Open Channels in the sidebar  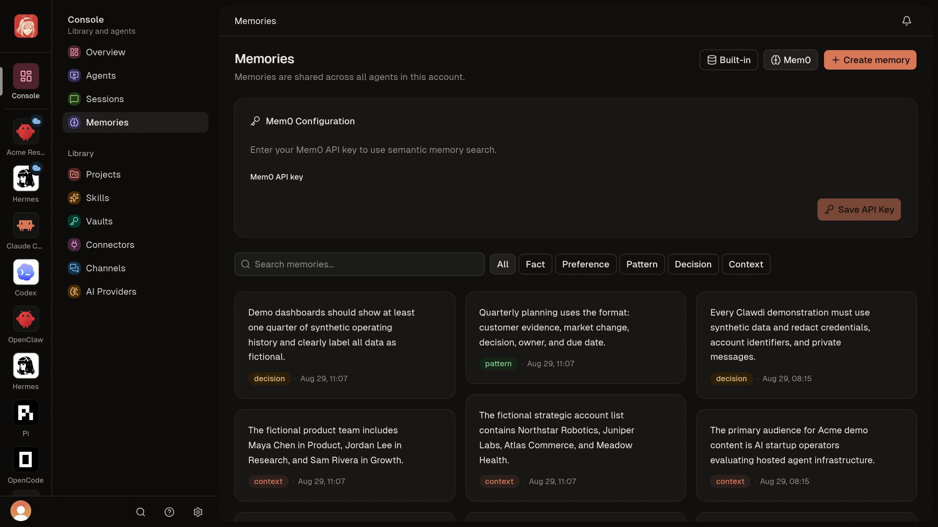coord(135,268)
